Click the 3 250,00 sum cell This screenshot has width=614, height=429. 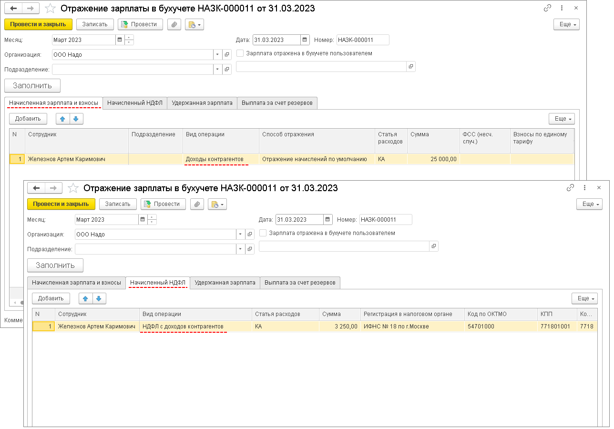click(339, 327)
